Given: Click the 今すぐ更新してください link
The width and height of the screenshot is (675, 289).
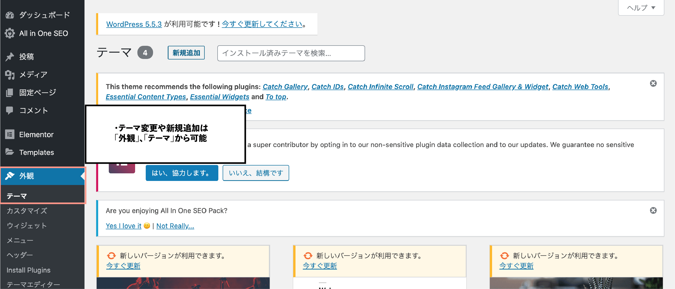Looking at the screenshot, I should click(262, 24).
